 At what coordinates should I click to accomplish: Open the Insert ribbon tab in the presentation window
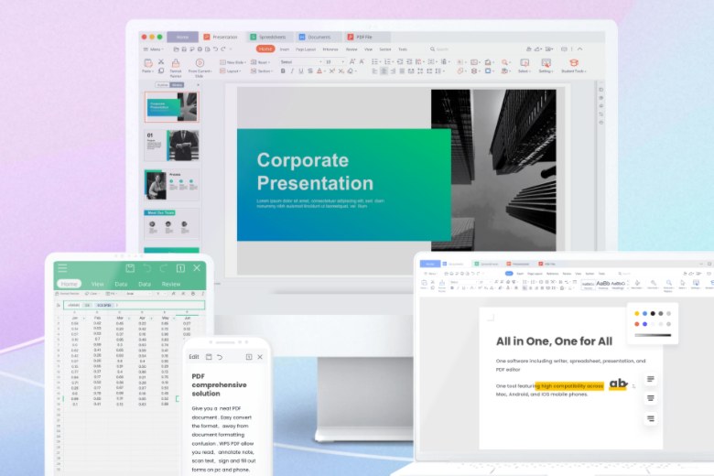285,49
